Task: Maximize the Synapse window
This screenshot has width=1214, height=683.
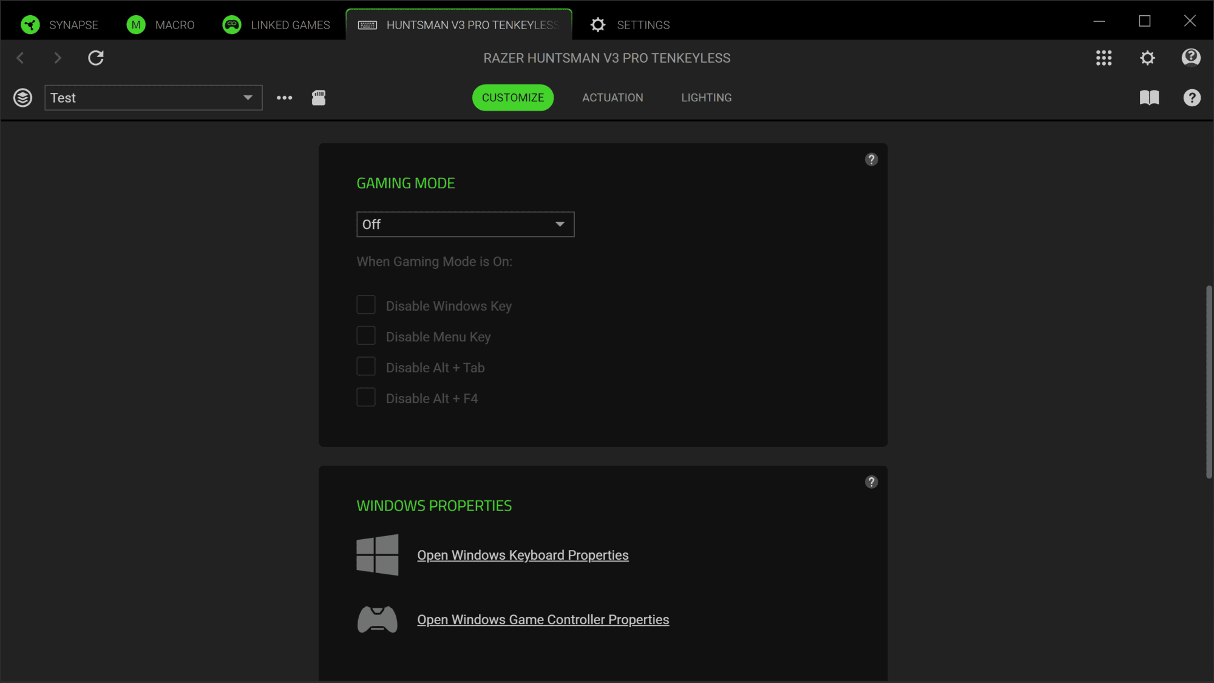Action: (1145, 21)
